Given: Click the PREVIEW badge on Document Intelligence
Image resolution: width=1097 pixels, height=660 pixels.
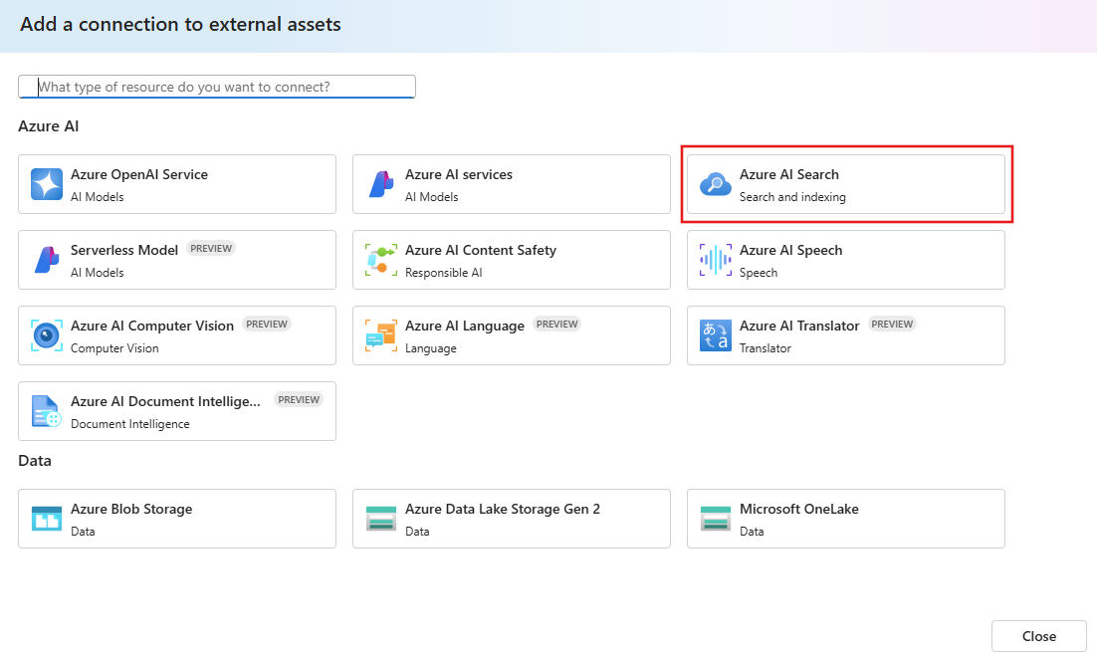Looking at the screenshot, I should 299,399.
